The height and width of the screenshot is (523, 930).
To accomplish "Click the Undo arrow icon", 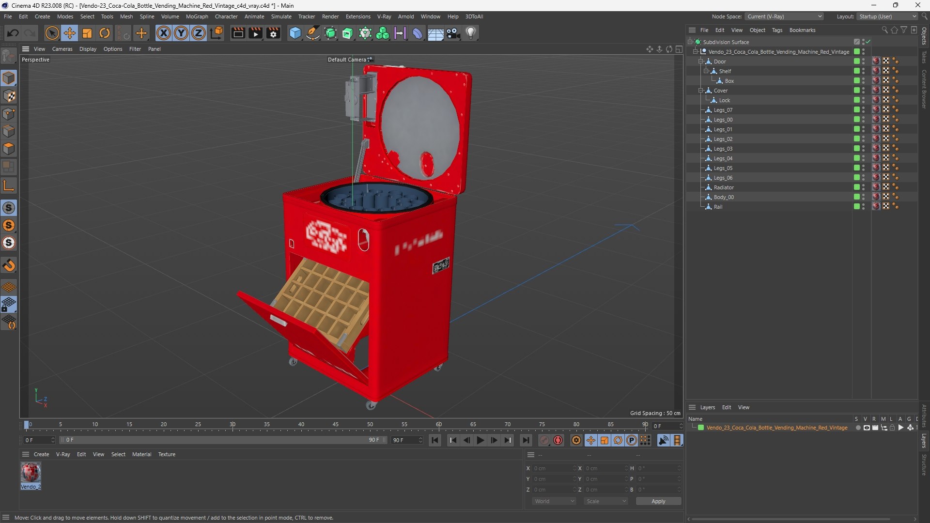I will click(13, 33).
